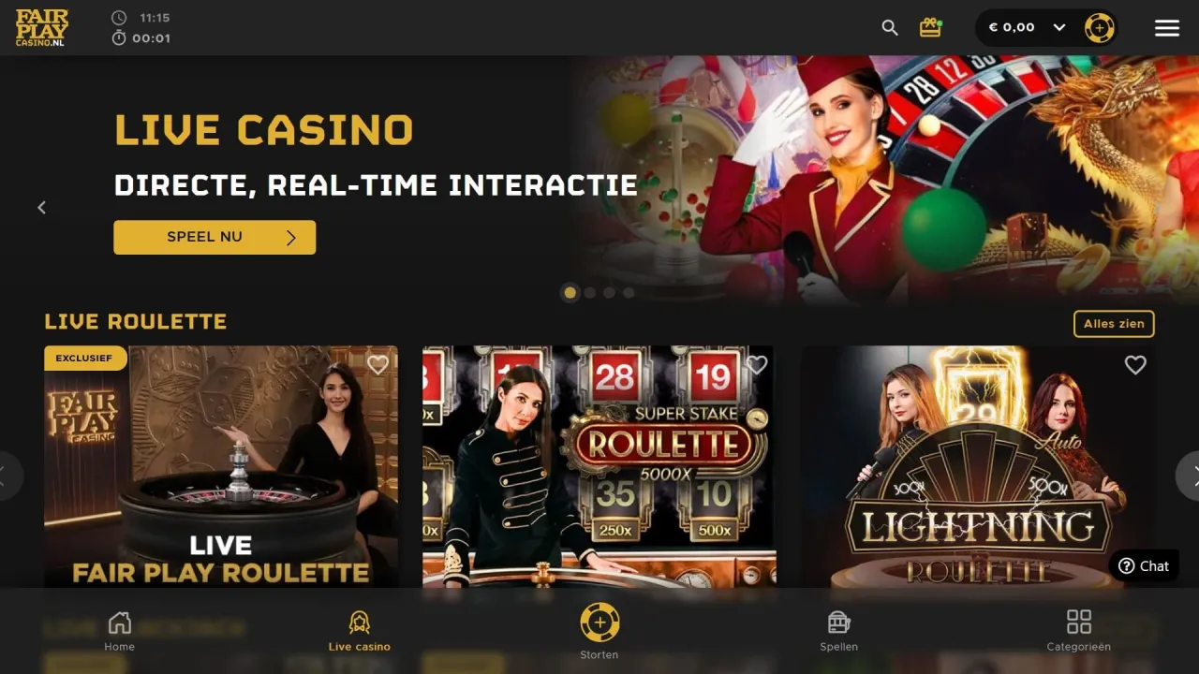Favorite the Super Stake Roulette game
Screen dimensions: 1199x674
tap(757, 365)
